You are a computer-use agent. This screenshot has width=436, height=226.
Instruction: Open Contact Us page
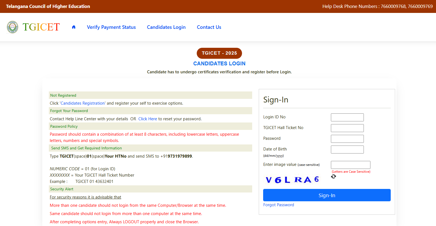click(x=209, y=27)
